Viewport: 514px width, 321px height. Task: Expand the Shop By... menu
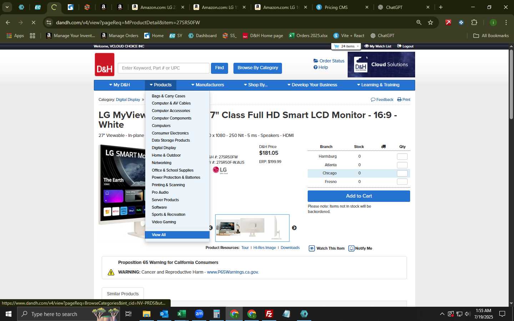(x=256, y=85)
